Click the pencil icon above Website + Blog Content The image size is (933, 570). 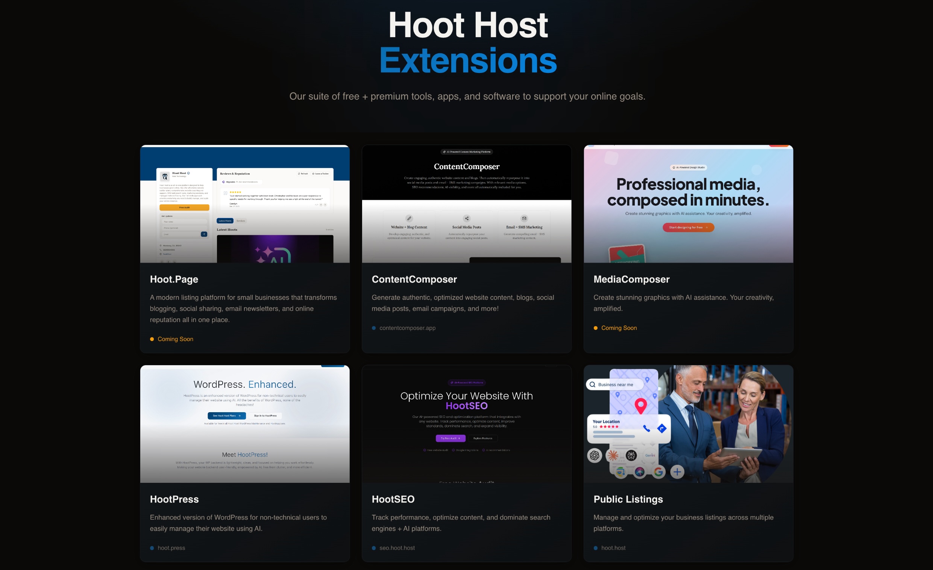pyautogui.click(x=409, y=218)
